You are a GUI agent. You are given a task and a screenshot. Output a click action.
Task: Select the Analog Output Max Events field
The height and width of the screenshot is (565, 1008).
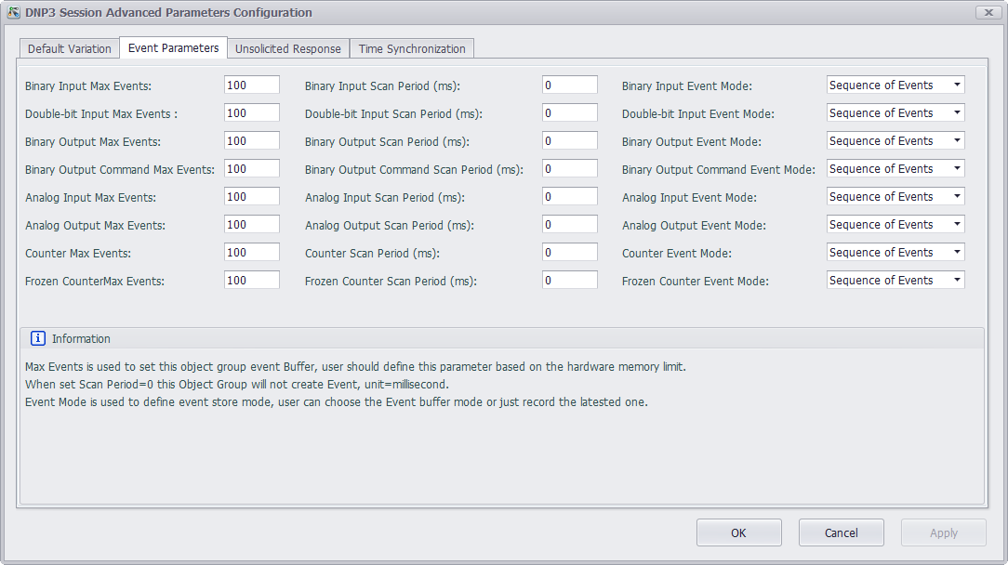[x=251, y=225]
